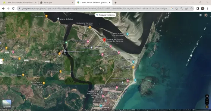The height and width of the screenshot is (111, 211).
Task: Click the RESTAURANTE DO NOVINHO marker
Action: click(44, 83)
